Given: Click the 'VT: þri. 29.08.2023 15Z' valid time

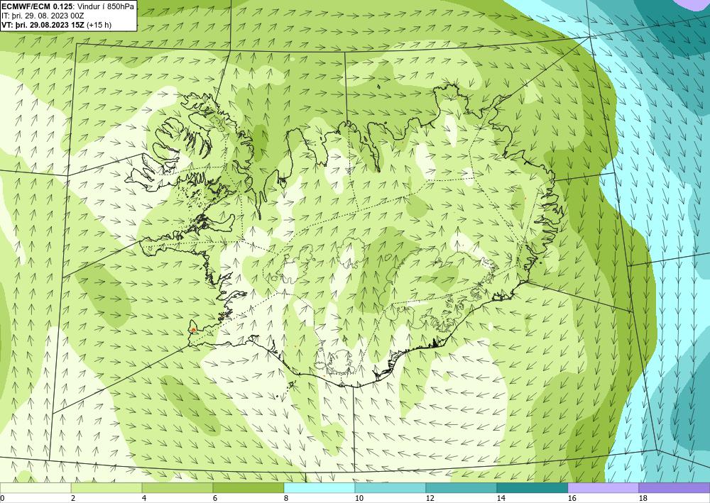Looking at the screenshot, I should pyautogui.click(x=43, y=25).
